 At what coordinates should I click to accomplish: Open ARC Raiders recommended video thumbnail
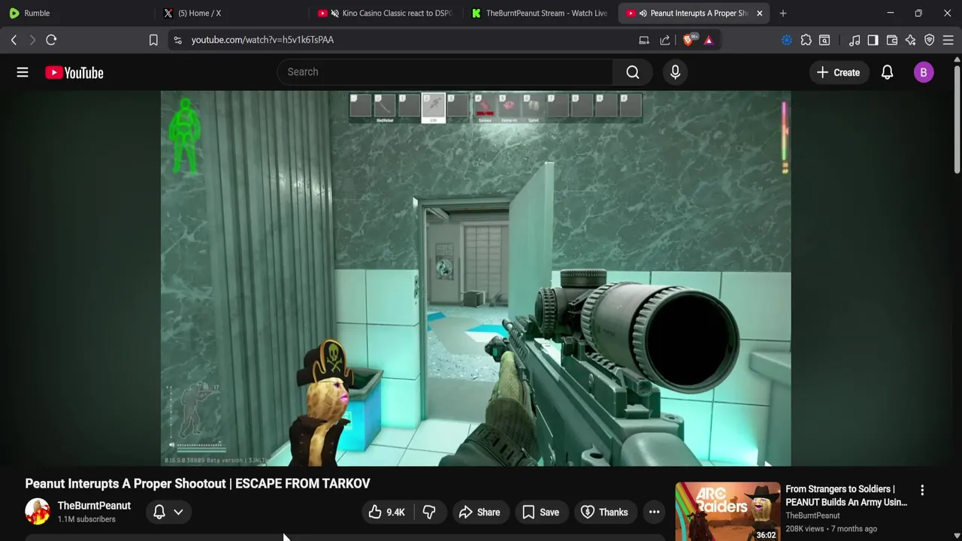click(728, 512)
